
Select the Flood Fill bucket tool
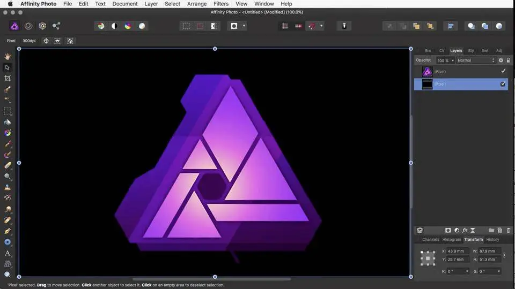coord(8,122)
